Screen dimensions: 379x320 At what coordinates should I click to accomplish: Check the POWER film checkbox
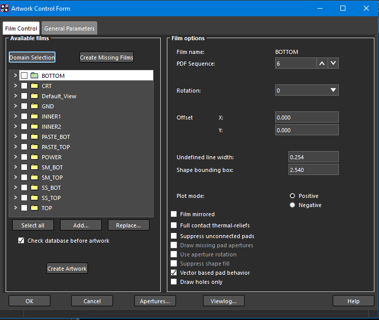pos(24,157)
